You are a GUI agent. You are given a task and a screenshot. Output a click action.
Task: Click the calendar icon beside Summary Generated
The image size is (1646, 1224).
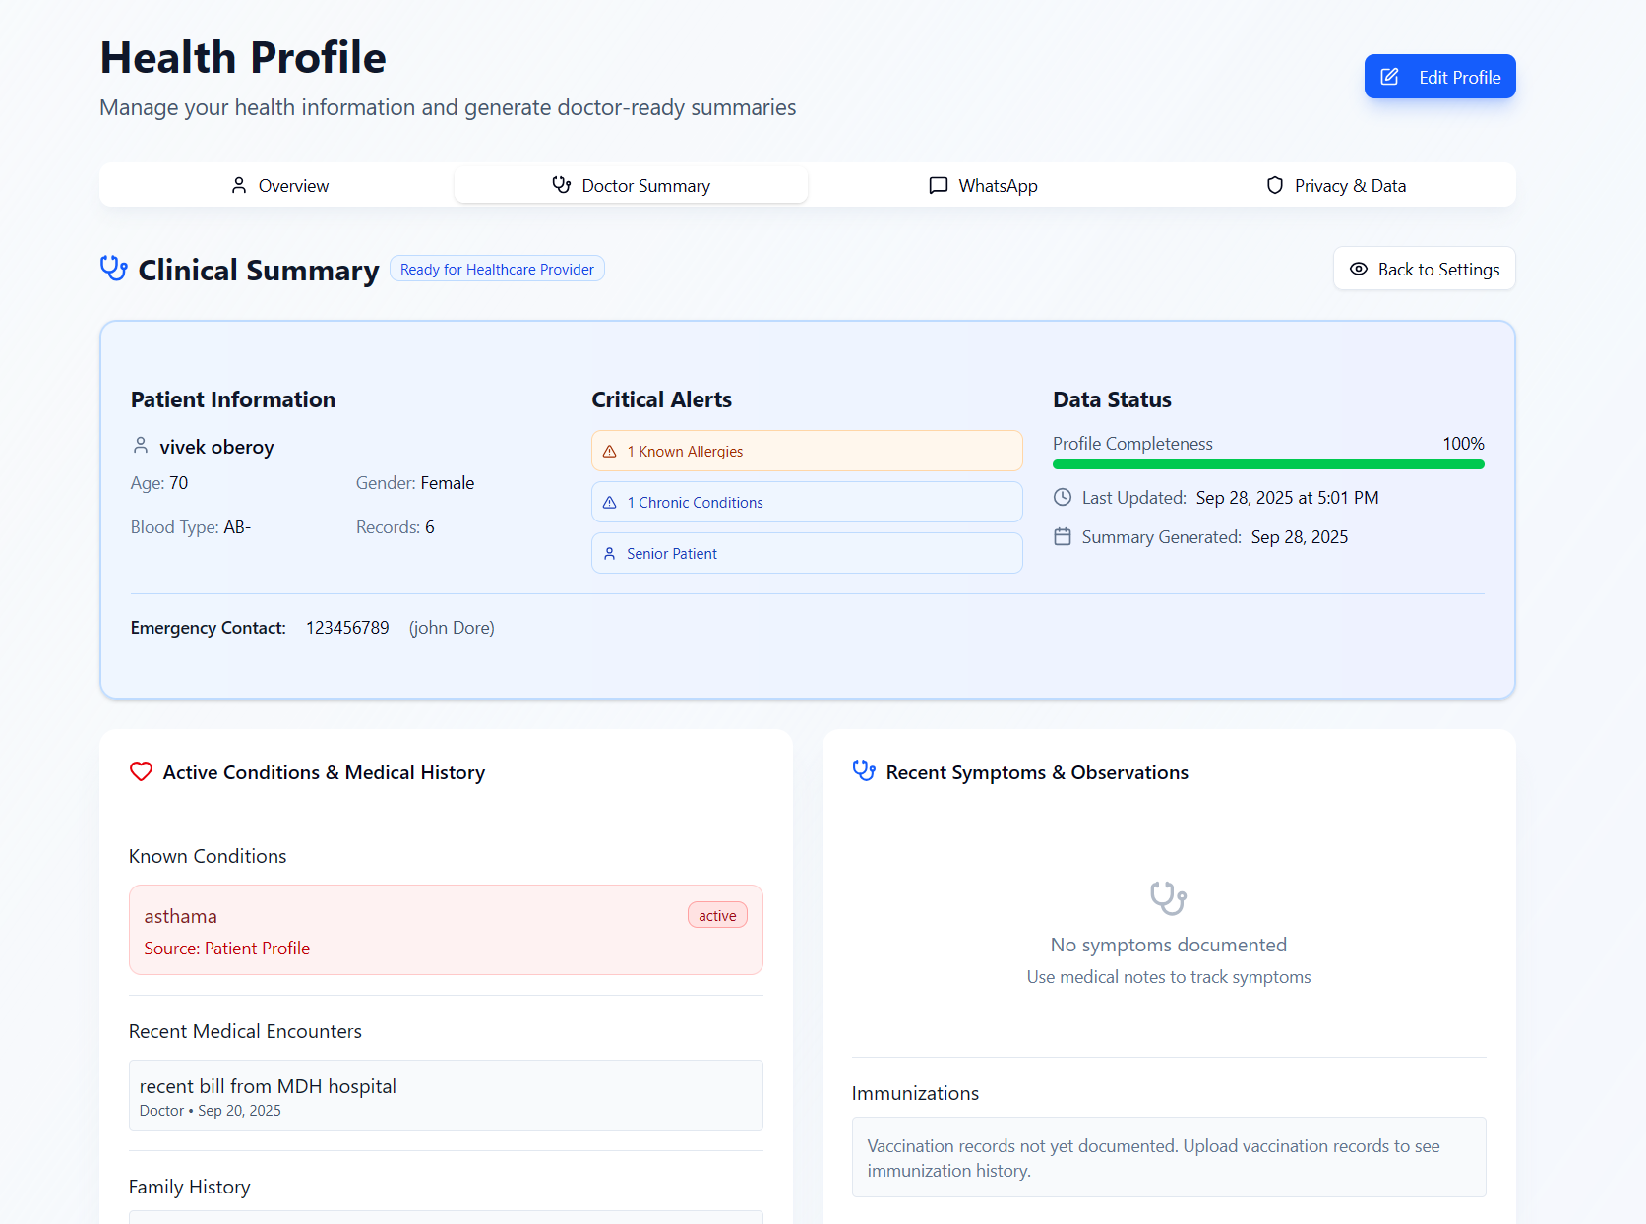click(x=1063, y=536)
